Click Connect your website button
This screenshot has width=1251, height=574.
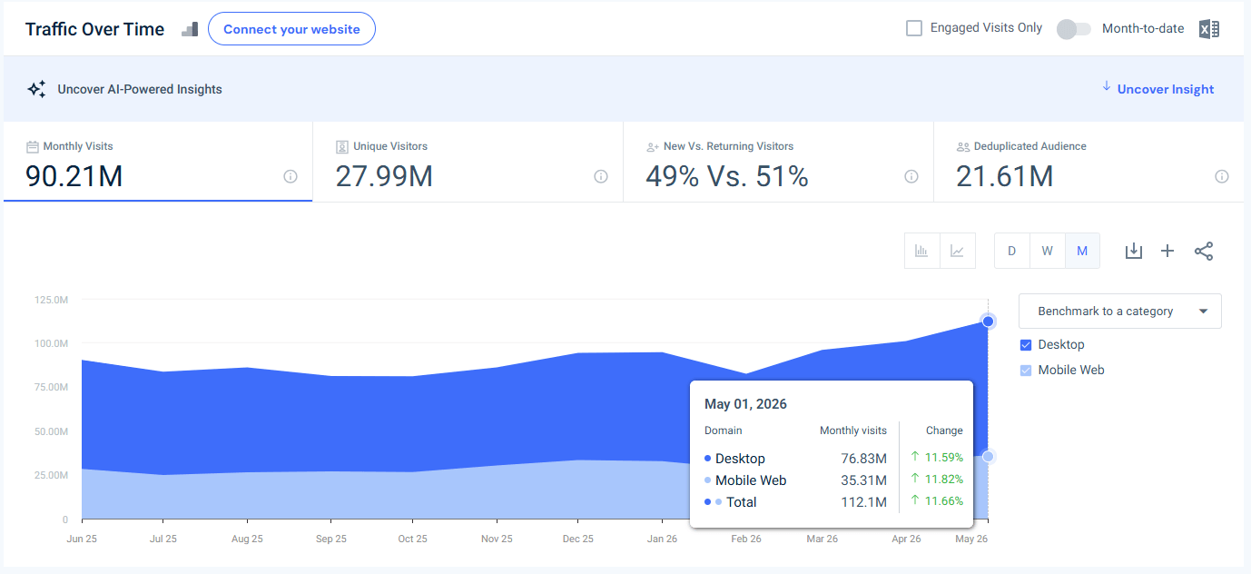pyautogui.click(x=291, y=29)
